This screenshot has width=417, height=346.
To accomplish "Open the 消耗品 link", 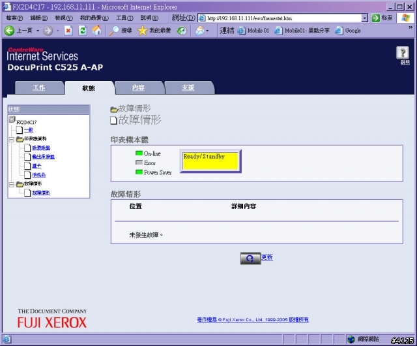I will [39, 175].
